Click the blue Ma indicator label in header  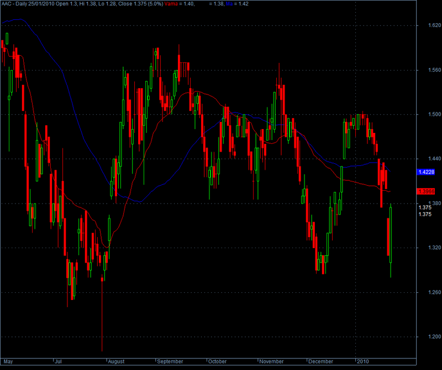(x=229, y=4)
